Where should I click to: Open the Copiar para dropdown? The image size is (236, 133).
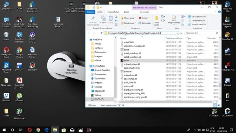[128, 23]
